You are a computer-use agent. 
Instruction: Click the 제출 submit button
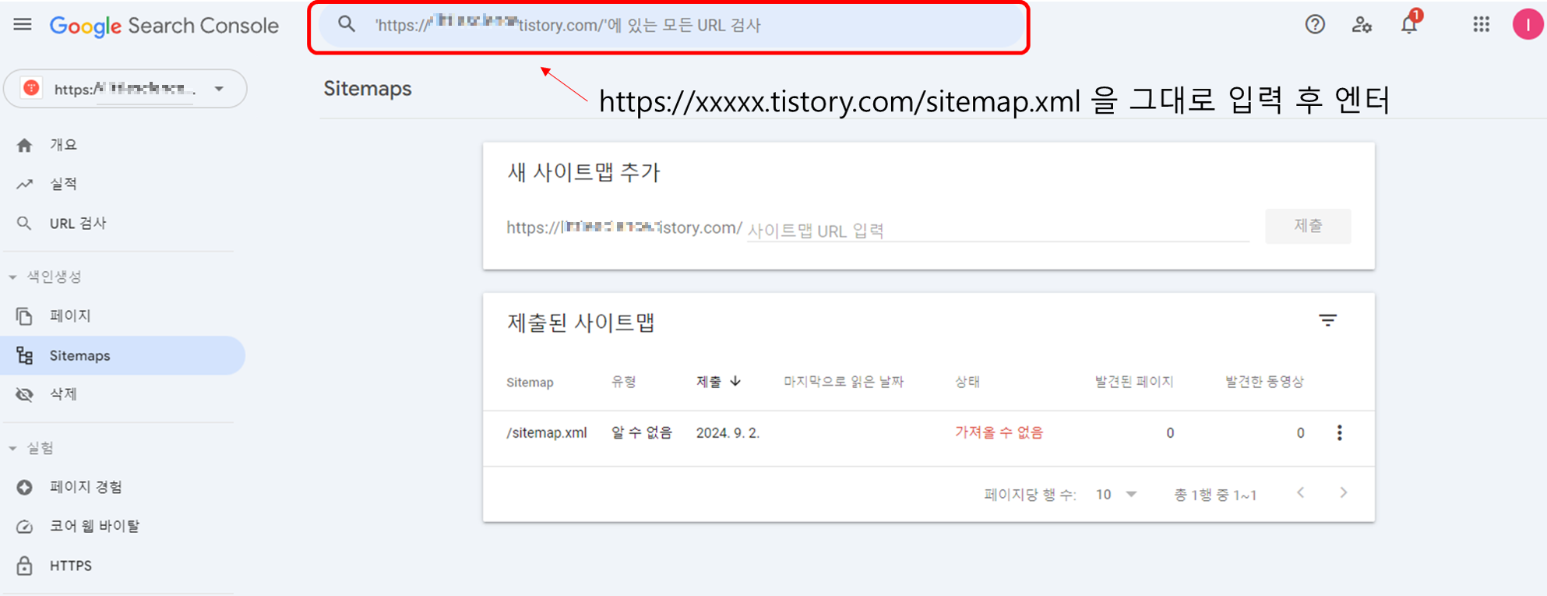click(x=1308, y=226)
